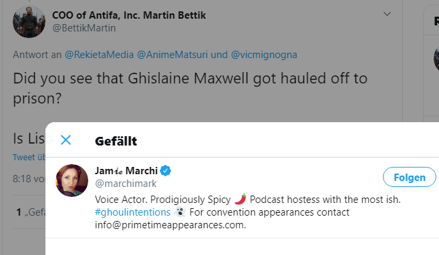Visit the @RekietaMedia mention
The height and width of the screenshot is (255, 439).
(x=99, y=55)
